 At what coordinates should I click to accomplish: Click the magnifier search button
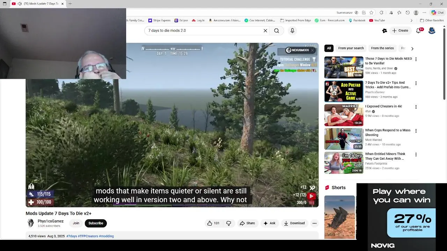tap(277, 31)
